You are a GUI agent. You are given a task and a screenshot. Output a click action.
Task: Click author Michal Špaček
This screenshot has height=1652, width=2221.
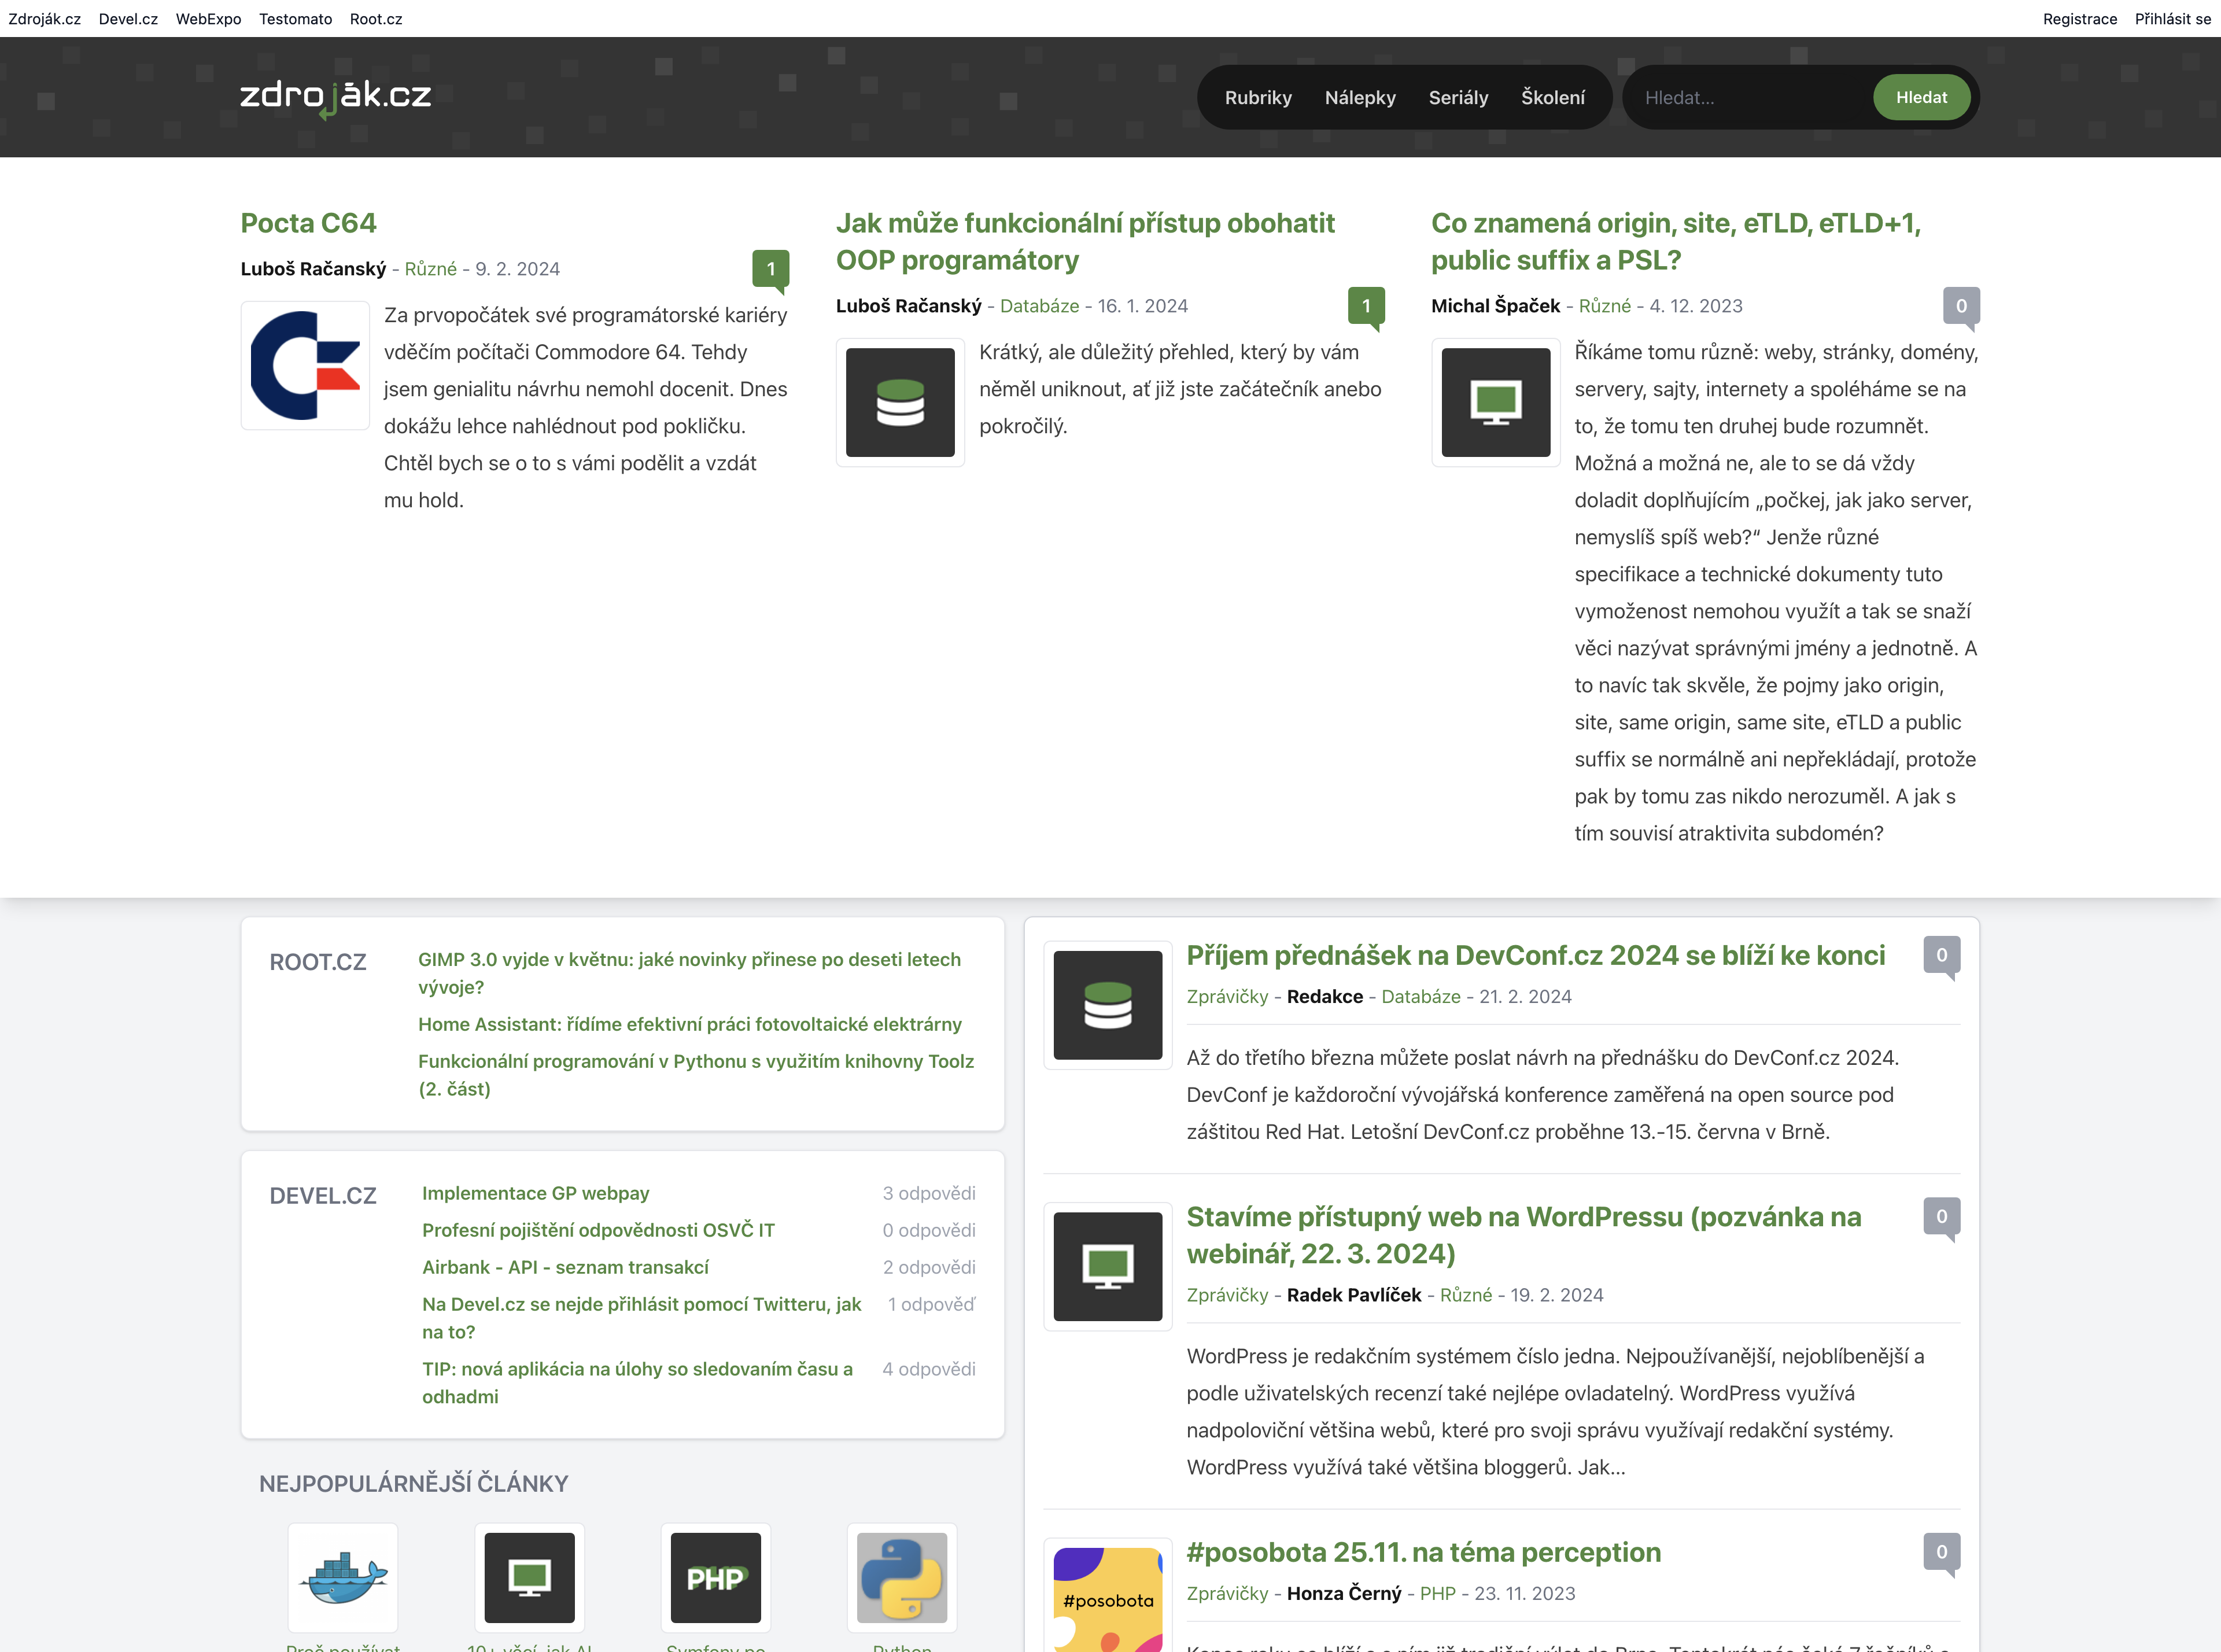click(x=1495, y=306)
